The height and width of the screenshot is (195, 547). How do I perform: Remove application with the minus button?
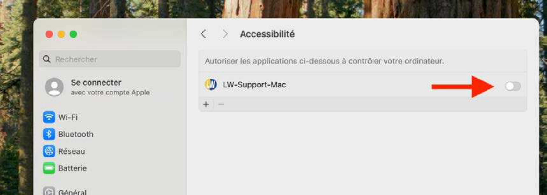[221, 104]
